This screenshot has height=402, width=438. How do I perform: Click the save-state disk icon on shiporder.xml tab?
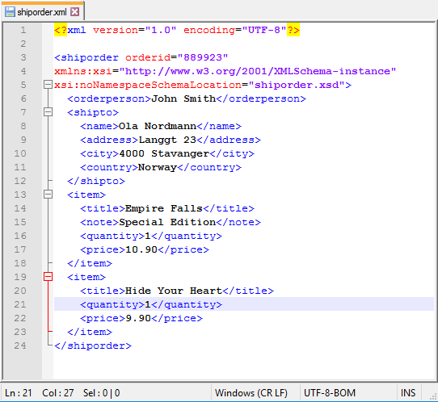point(10,12)
